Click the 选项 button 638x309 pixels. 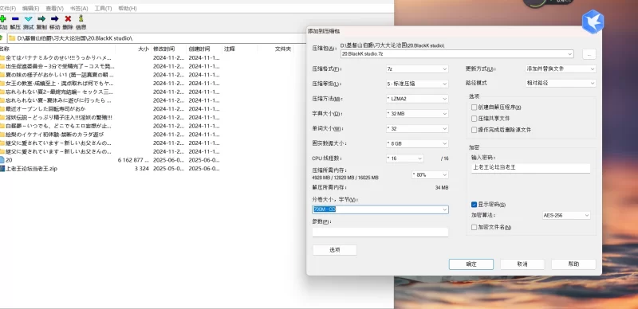(334, 250)
